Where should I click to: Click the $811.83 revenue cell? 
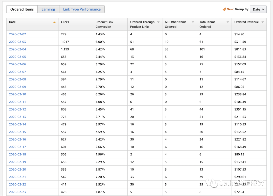tap(240, 49)
